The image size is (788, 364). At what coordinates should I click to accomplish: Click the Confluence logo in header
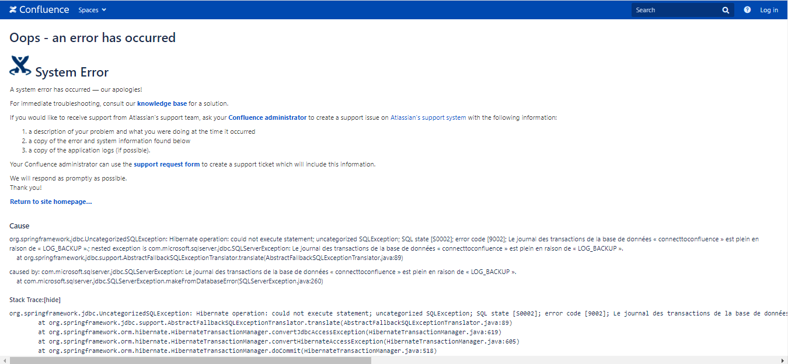coord(39,10)
